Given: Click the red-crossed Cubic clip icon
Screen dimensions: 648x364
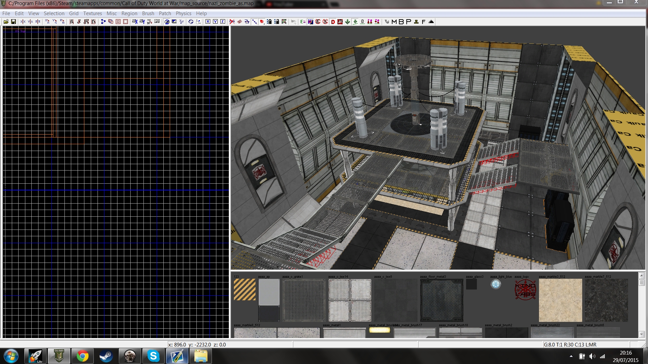Looking at the screenshot, I should click(x=232, y=22).
